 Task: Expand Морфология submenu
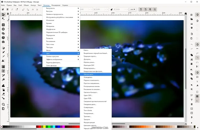click(x=61, y=29)
